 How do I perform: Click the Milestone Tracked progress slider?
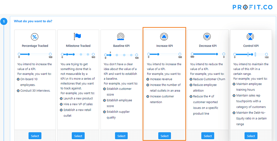78,54
